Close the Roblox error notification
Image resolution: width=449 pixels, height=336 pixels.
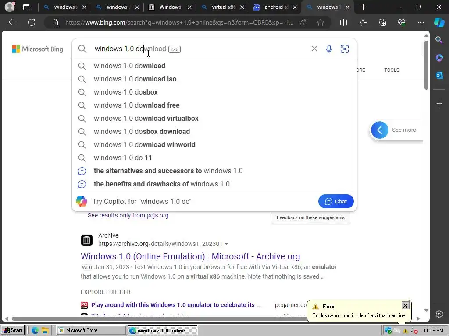click(405, 306)
